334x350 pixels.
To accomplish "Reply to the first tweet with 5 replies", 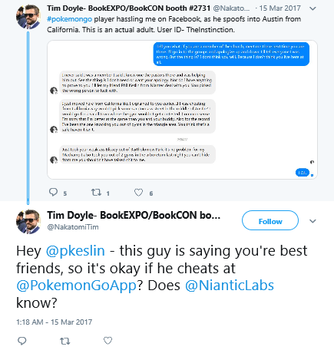I will click(x=53, y=192).
